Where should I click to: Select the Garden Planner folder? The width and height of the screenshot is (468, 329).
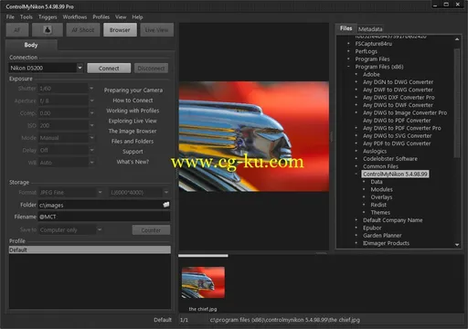point(382,236)
